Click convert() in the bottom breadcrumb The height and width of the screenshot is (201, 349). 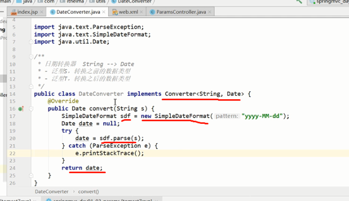(x=88, y=192)
